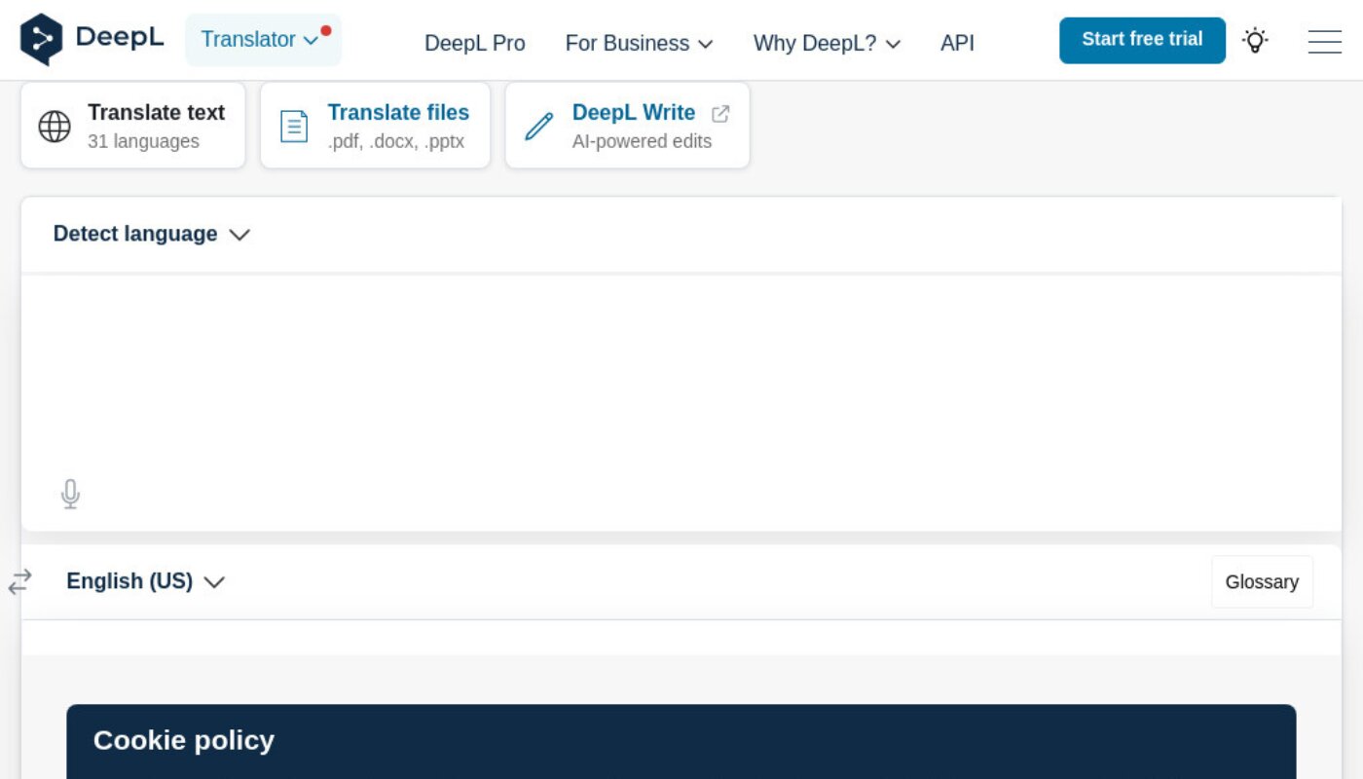Open the Translator product dropdown
The image size is (1363, 779).
[263, 40]
